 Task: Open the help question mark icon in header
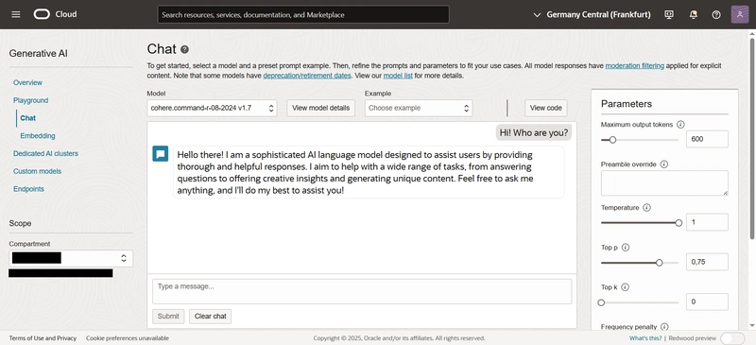click(716, 14)
